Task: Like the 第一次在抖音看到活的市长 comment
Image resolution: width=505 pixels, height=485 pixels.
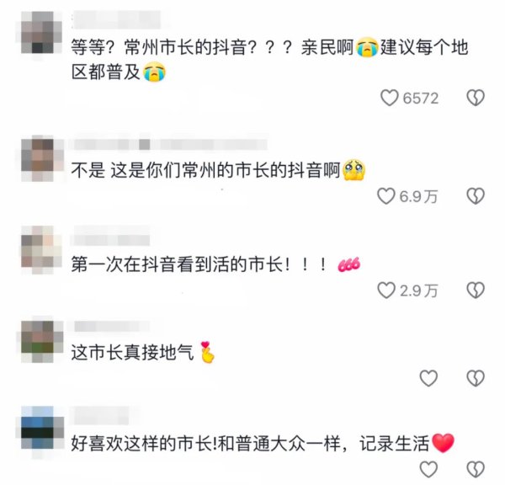Action: click(385, 290)
